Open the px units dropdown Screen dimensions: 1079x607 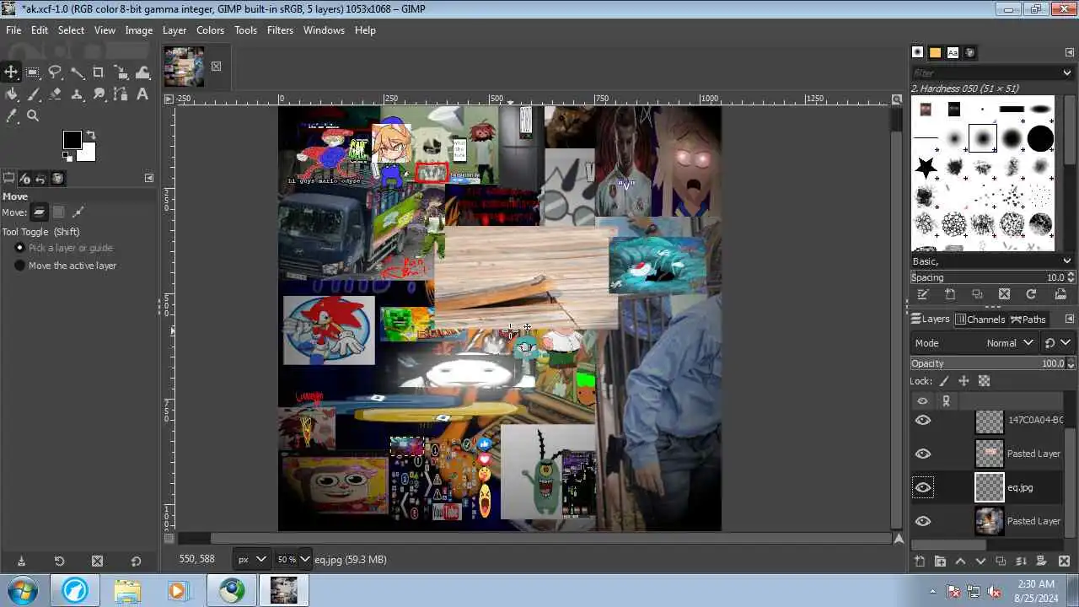point(252,559)
